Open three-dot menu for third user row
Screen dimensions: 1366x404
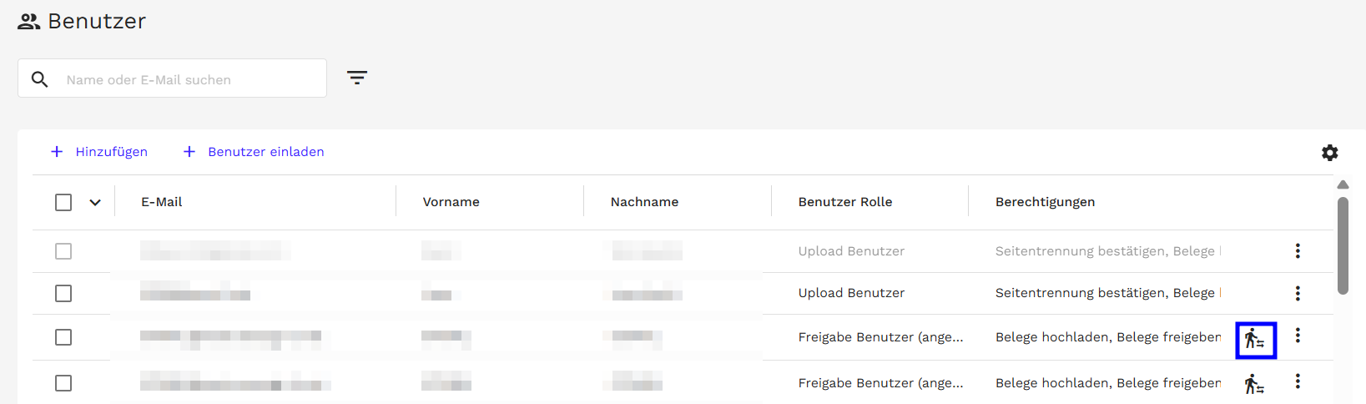[x=1298, y=336]
